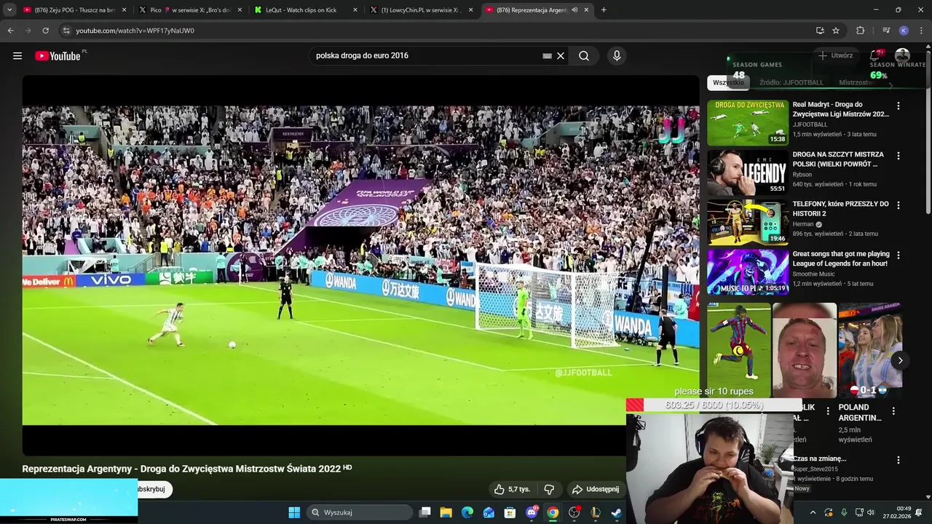View site information for youtube.com

(x=66, y=31)
